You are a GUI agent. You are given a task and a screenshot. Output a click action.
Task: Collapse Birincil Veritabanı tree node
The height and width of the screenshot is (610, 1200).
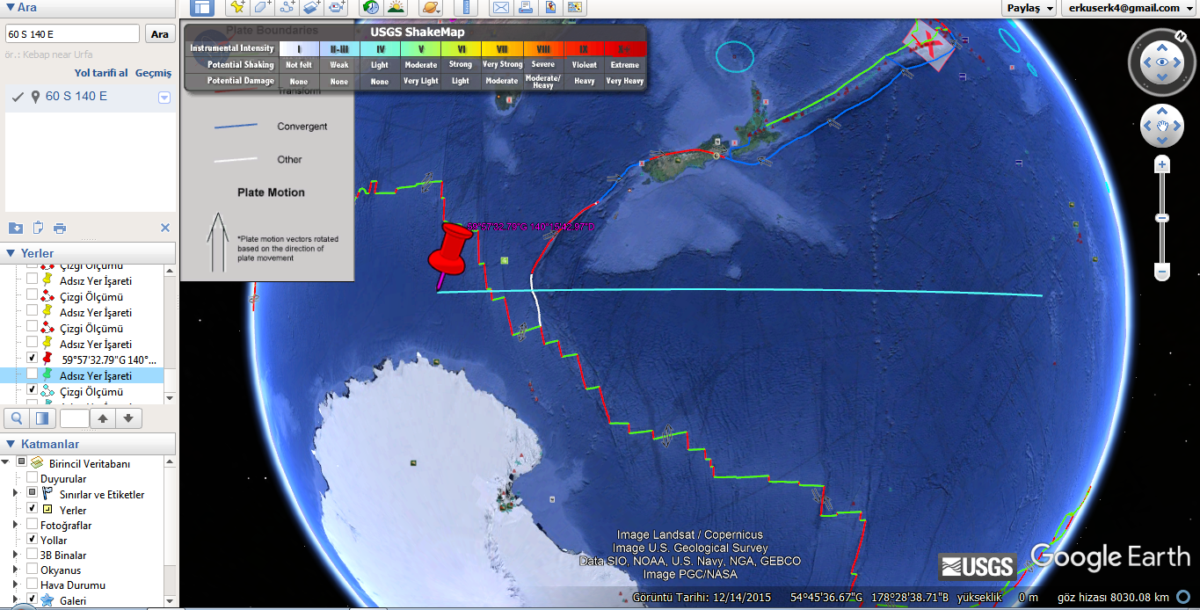click(6, 462)
